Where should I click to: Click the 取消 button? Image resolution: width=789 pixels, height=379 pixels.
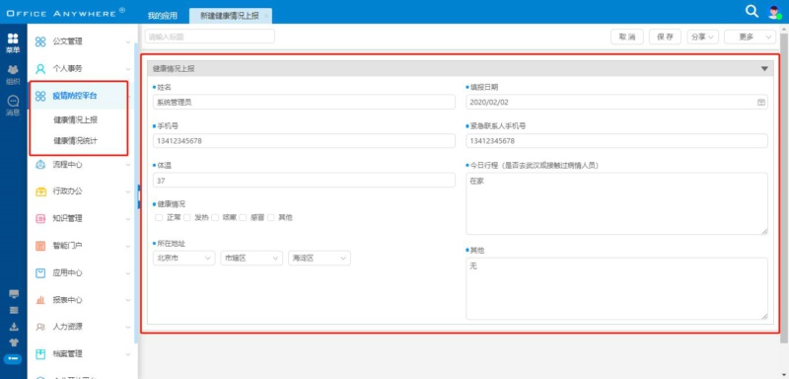(x=627, y=37)
